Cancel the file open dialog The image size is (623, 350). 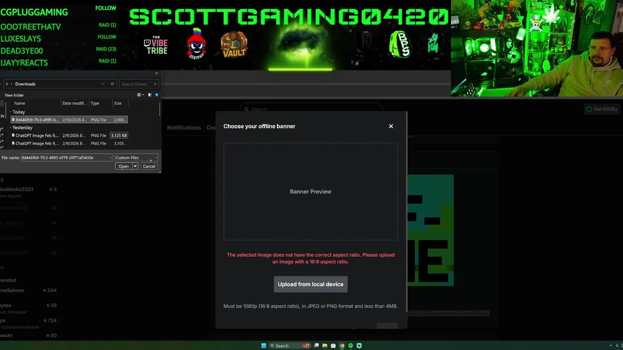149,166
